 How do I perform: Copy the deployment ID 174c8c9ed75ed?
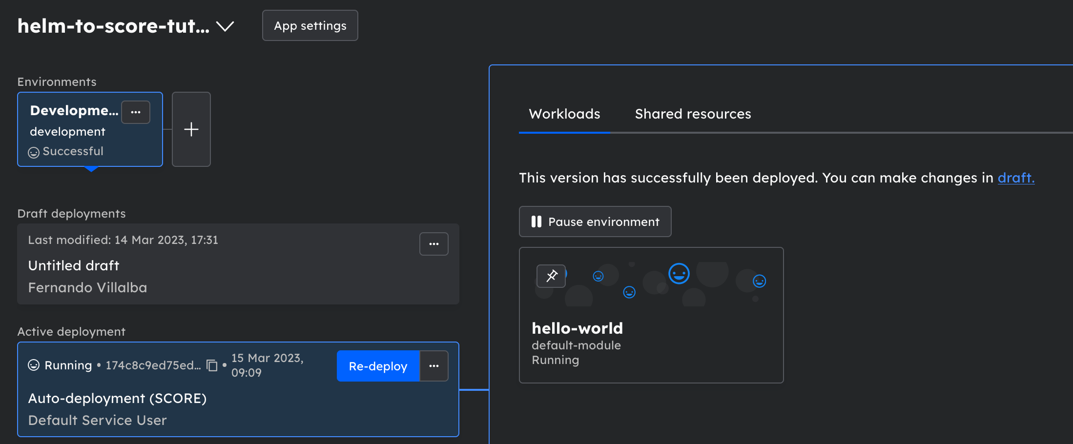(x=212, y=365)
